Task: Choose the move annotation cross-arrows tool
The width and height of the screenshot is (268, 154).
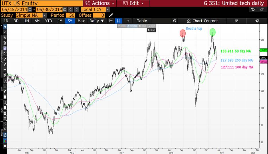Action: pos(5,86)
